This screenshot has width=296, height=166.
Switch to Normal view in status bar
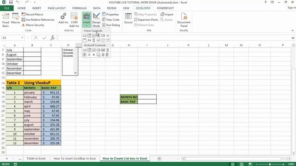pos(233,164)
